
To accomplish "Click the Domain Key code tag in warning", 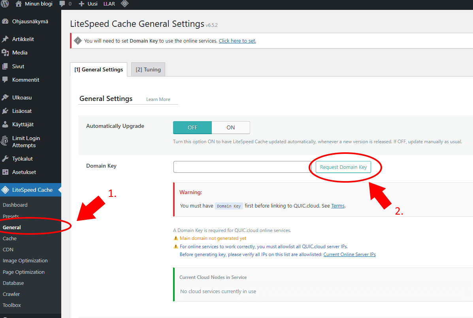I will tap(229, 206).
